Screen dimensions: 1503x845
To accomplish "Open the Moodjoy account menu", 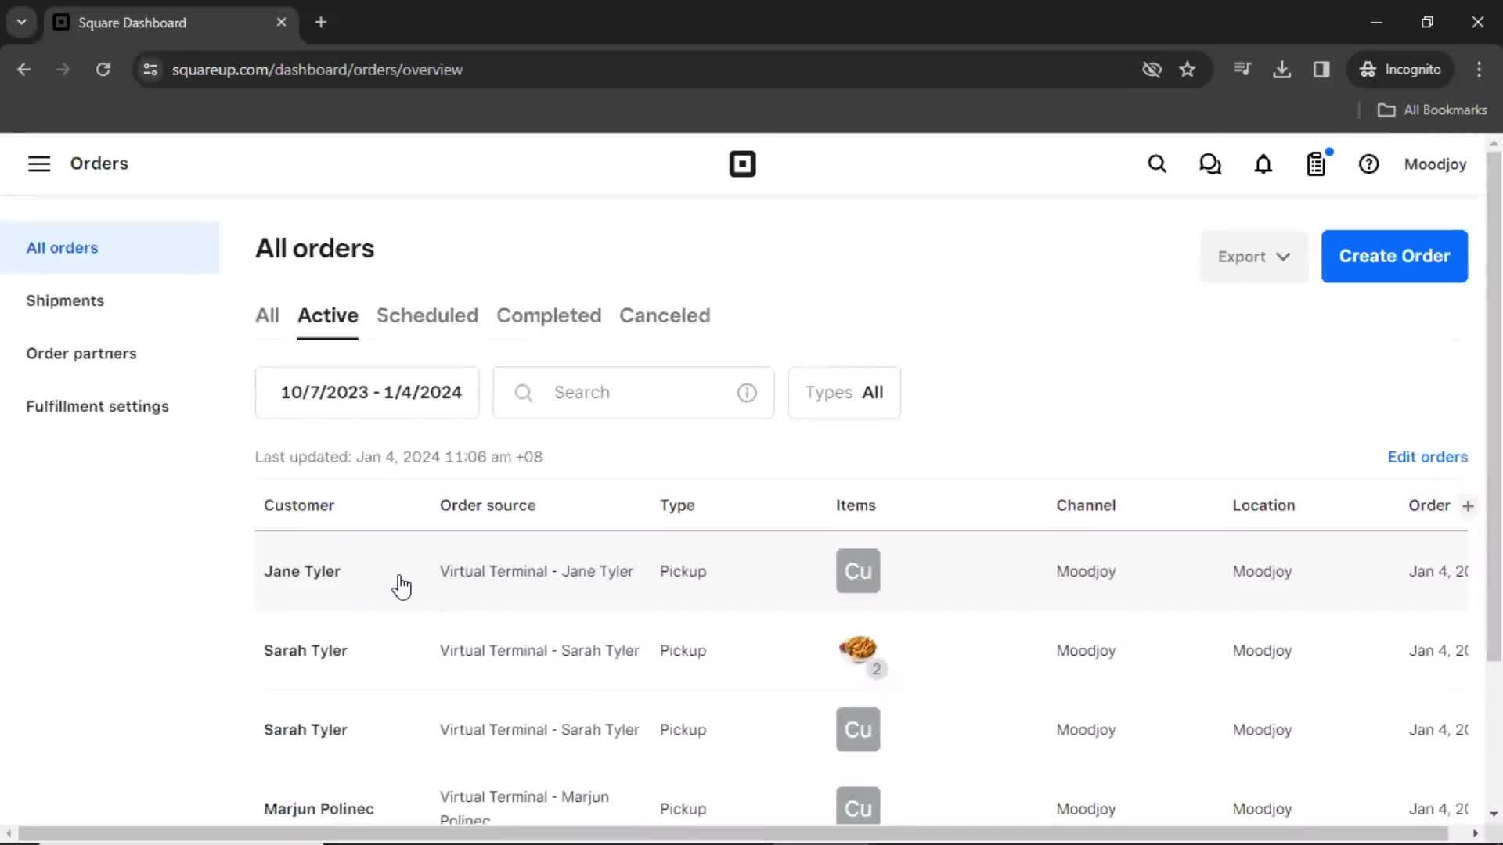I will [x=1435, y=164].
